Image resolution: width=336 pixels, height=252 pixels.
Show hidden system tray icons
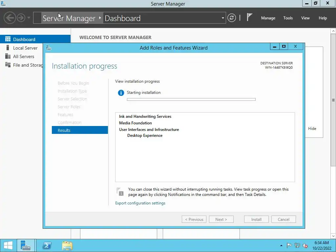[281, 245]
